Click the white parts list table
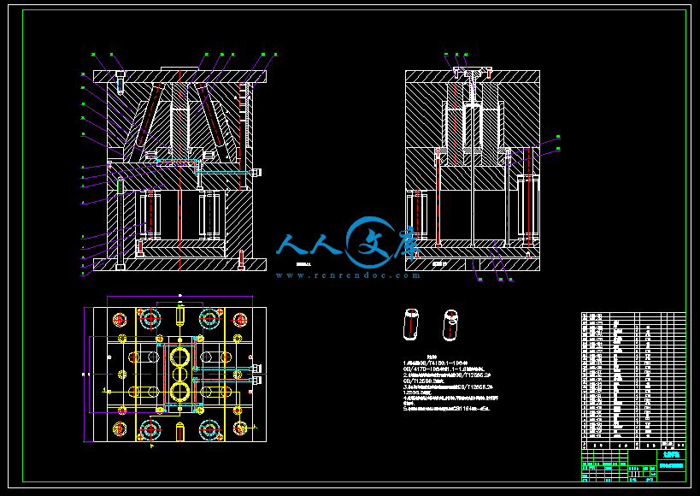The image size is (700, 496). (633, 381)
